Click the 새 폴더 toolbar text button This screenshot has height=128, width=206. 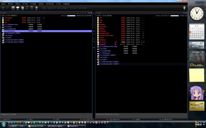[x=44, y=8]
